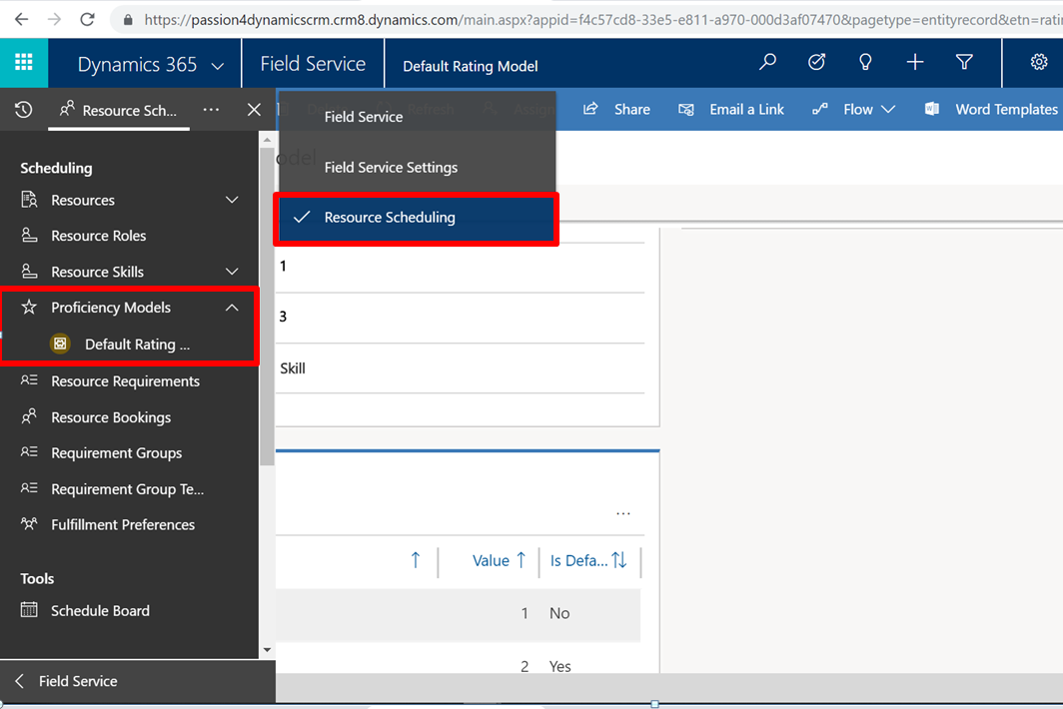Collapse the Proficiency Models section
This screenshot has width=1063, height=709.
click(x=232, y=308)
